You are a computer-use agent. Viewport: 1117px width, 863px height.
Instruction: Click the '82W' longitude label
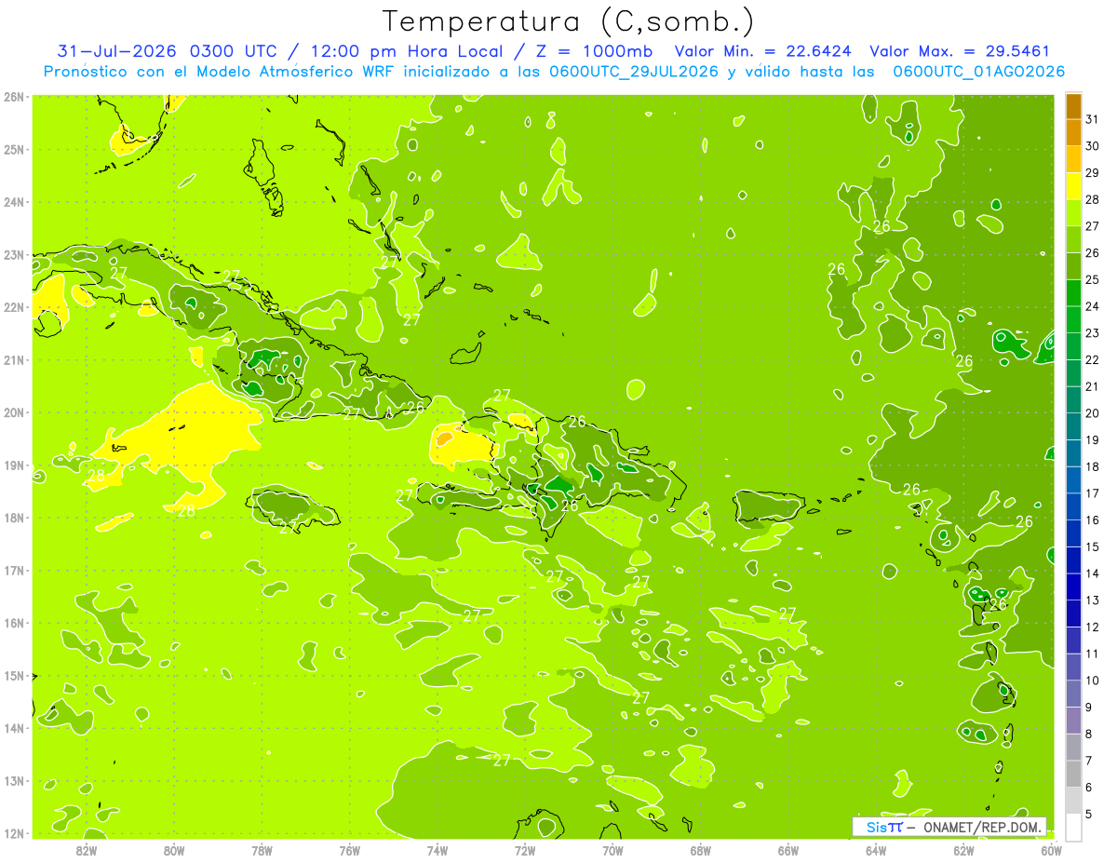point(86,850)
